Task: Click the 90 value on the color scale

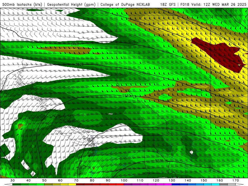Action: [x=108, y=180]
